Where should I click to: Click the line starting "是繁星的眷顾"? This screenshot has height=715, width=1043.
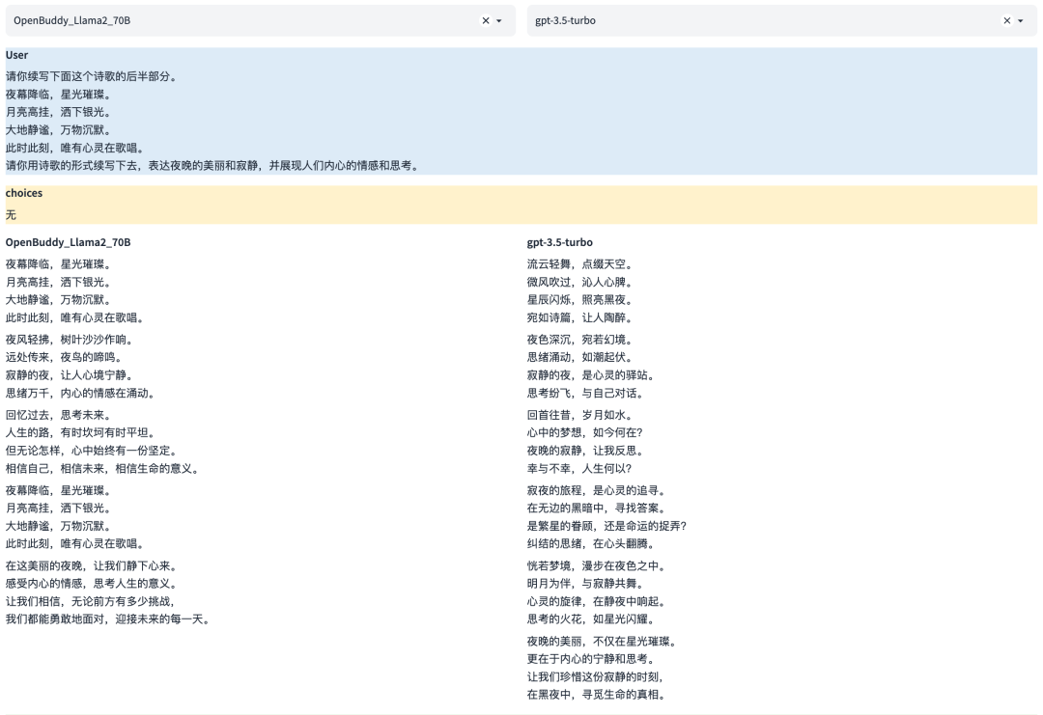pyautogui.click(x=606, y=526)
